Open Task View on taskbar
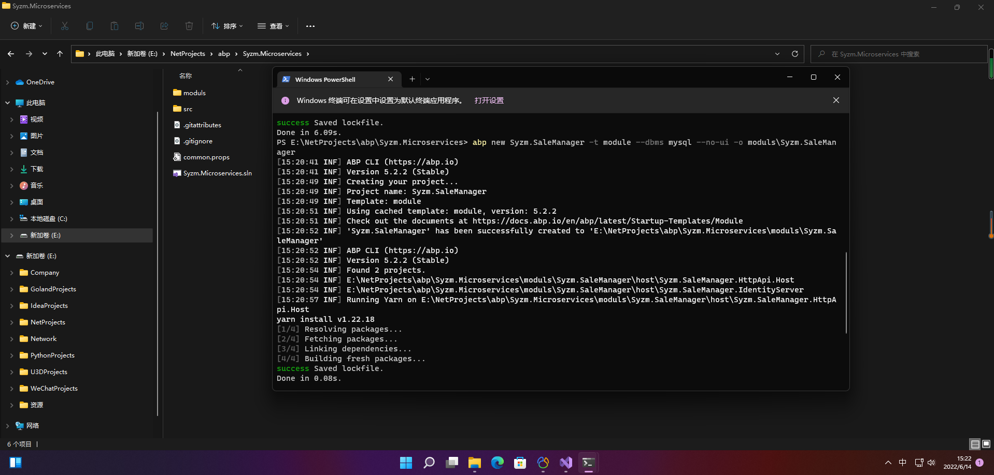The width and height of the screenshot is (994, 475). [452, 463]
